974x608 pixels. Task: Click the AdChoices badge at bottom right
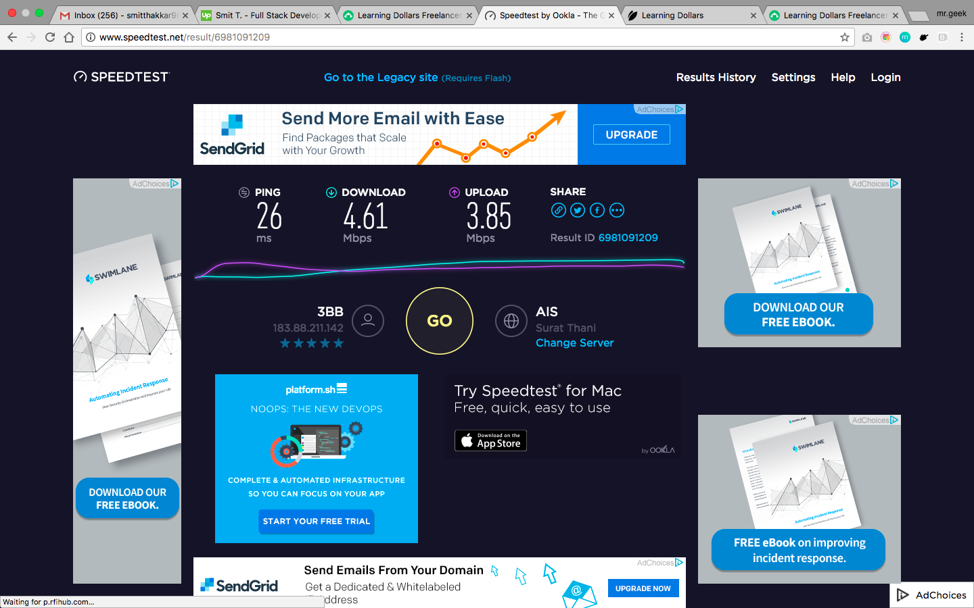tap(932, 595)
